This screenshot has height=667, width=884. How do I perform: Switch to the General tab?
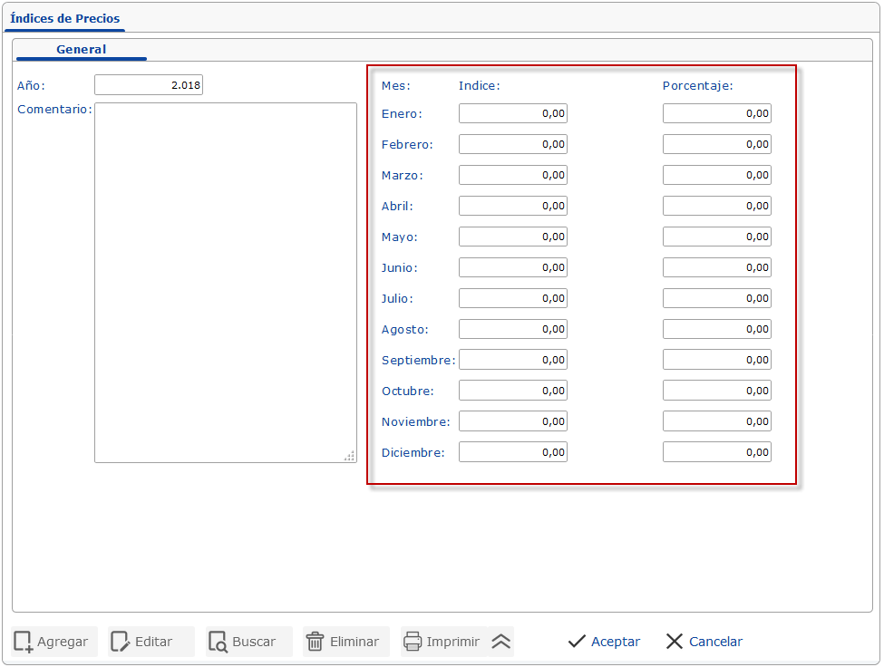(81, 50)
